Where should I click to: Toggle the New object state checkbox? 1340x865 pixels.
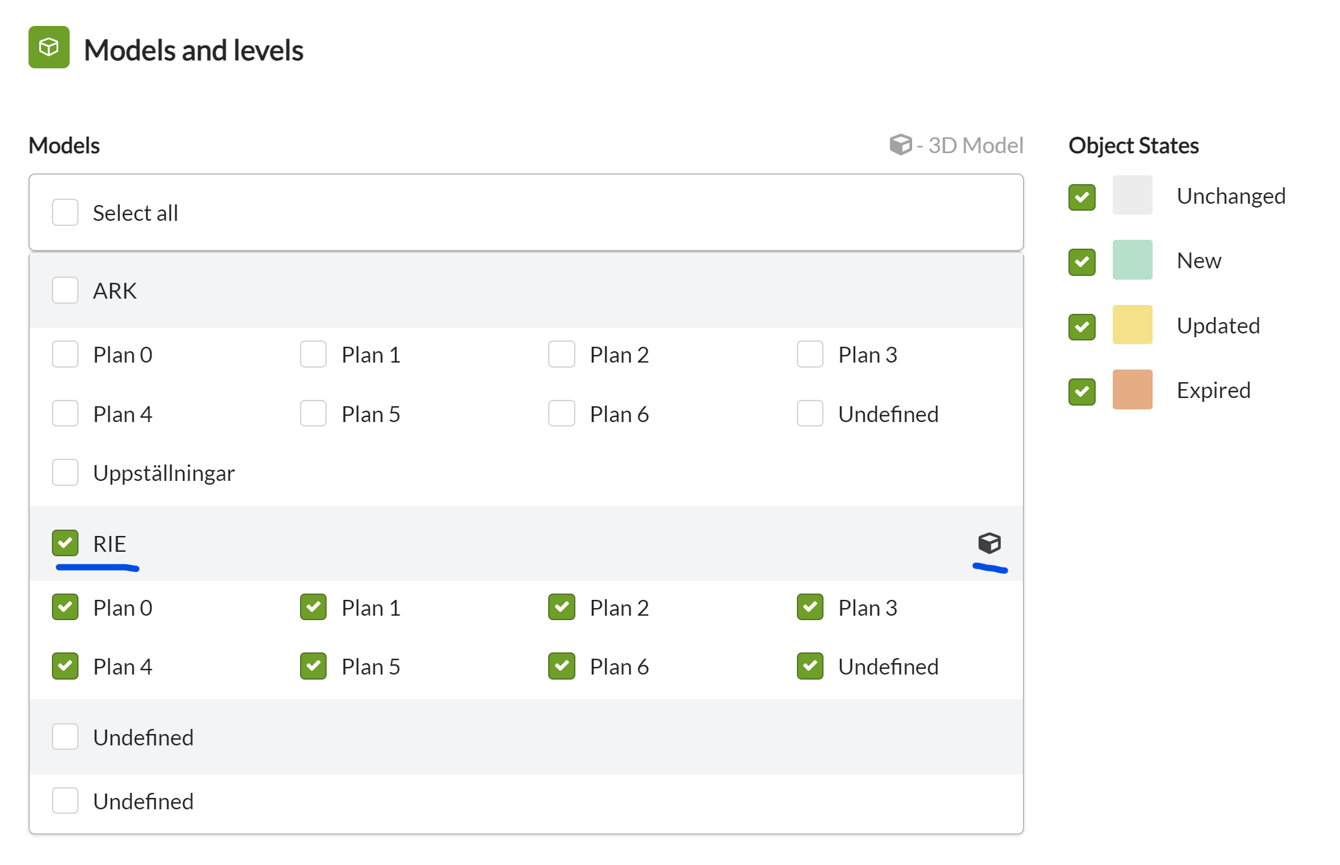coord(1082,261)
